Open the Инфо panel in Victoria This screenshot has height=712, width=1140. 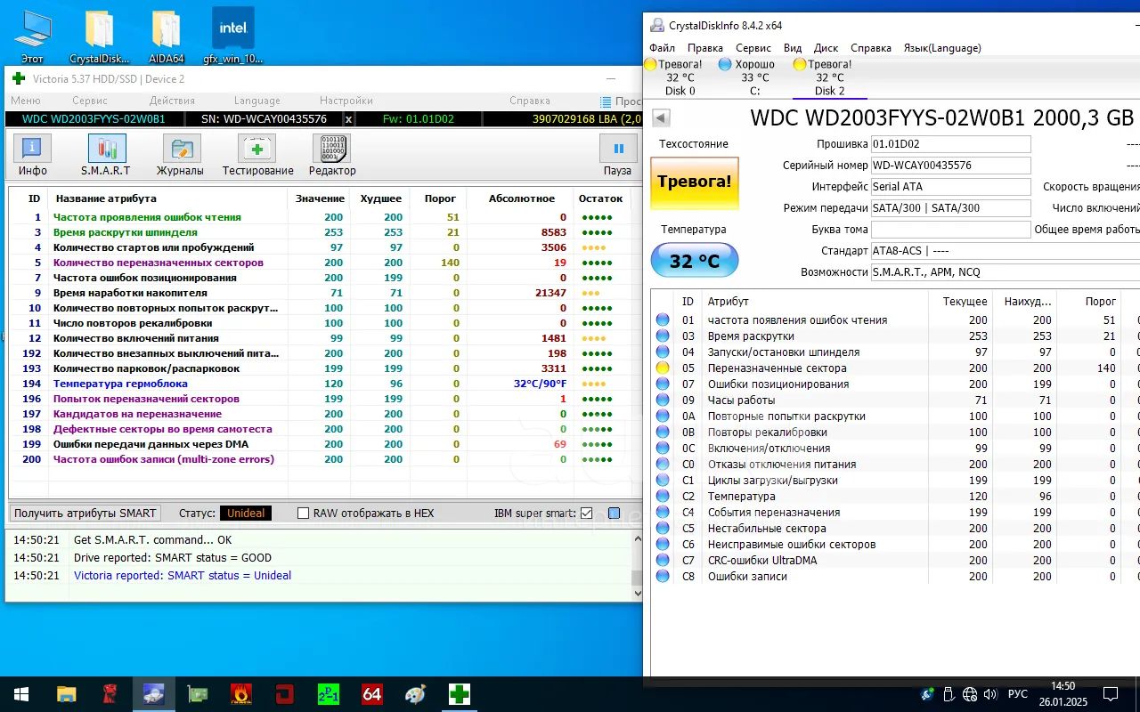pyautogui.click(x=32, y=155)
